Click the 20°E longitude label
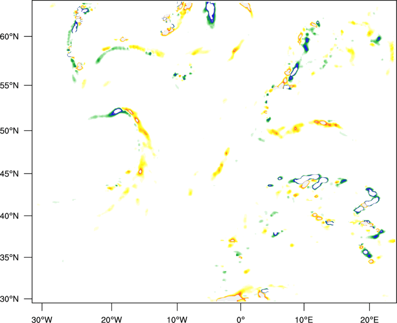The width and height of the screenshot is (397, 323). pos(370,320)
